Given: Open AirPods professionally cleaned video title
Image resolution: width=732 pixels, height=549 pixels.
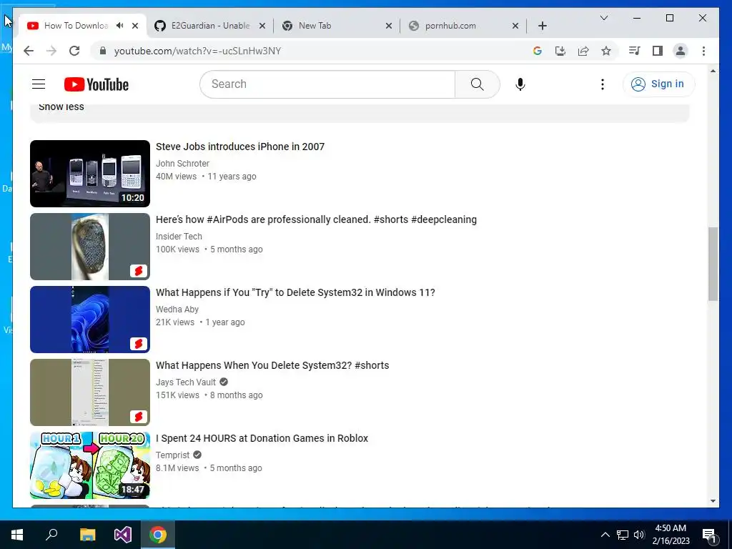Looking at the screenshot, I should point(316,219).
